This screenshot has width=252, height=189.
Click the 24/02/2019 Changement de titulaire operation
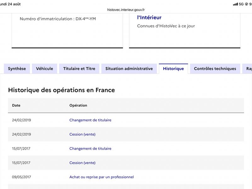tap(90, 120)
